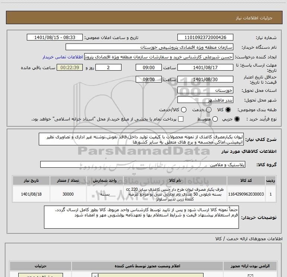The width and height of the screenshot is (287, 277).
Task: Click the اطلاعات کالاهای مورد نیاز heading
Action: [249, 151]
